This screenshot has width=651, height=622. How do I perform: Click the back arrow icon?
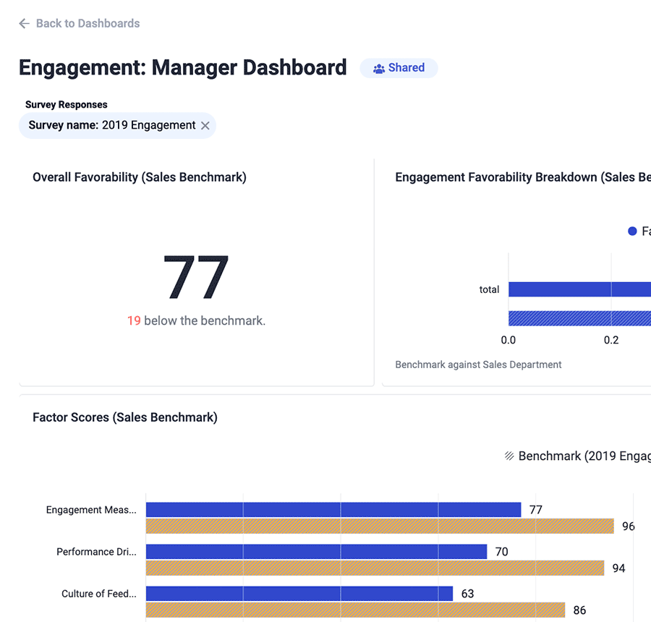click(x=24, y=23)
